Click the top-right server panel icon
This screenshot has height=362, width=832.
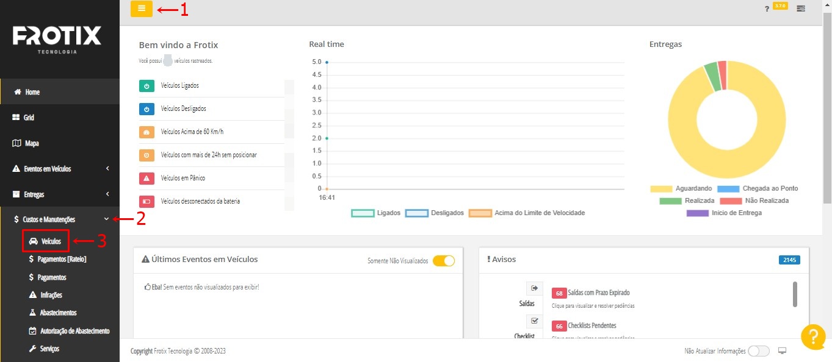pyautogui.click(x=800, y=9)
